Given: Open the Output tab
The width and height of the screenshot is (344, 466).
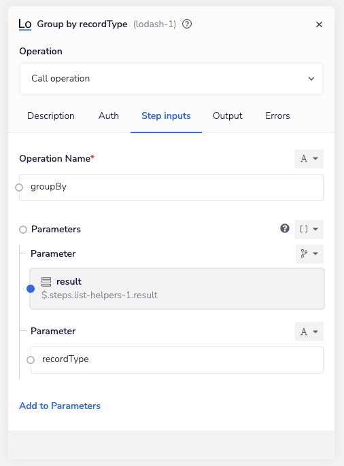Looking at the screenshot, I should pos(228,115).
